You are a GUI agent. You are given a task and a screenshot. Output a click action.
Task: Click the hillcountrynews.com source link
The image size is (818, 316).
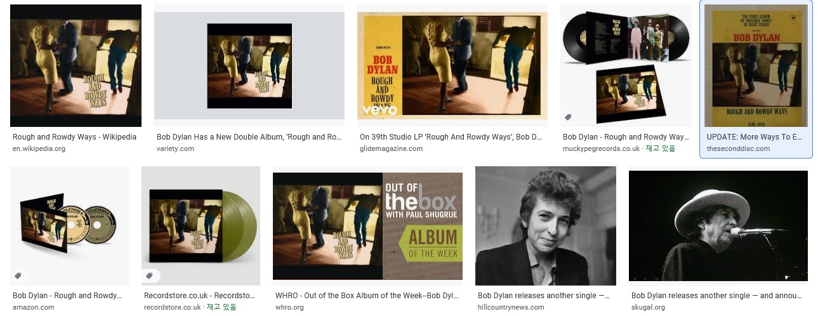click(x=511, y=307)
